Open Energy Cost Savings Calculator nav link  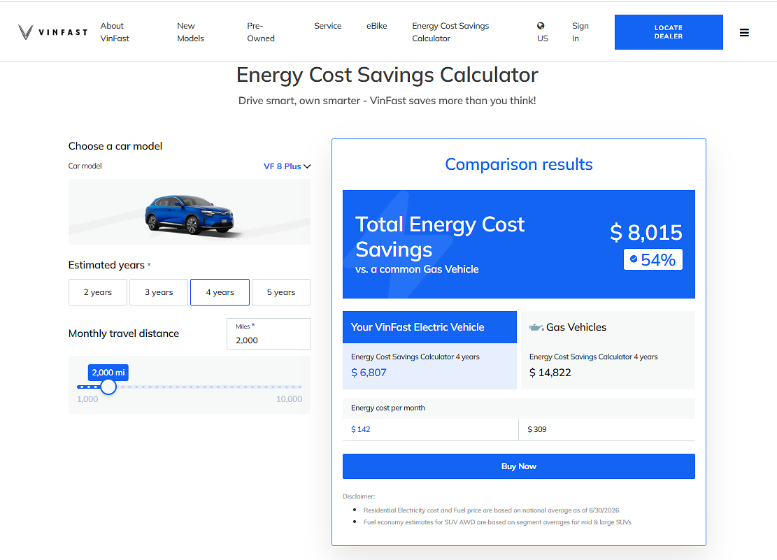coord(450,32)
